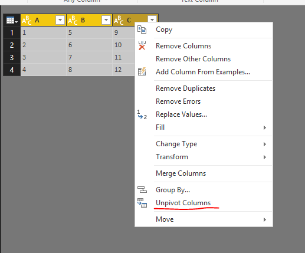Choose Copy from the context menu
This screenshot has height=253, width=305.
[x=204, y=29]
